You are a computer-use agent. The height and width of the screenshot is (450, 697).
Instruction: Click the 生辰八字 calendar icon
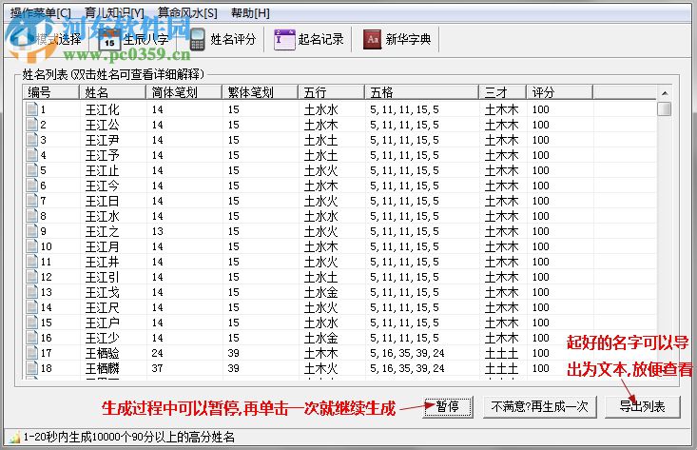coord(109,40)
